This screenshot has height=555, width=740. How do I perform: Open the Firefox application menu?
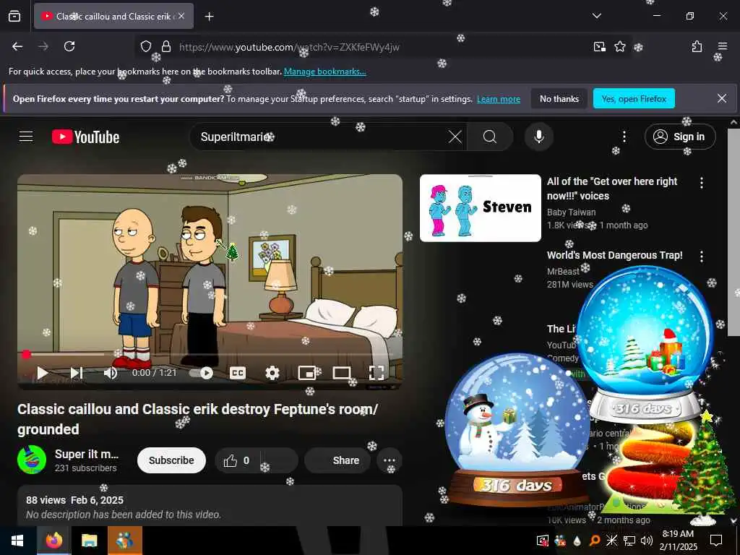tap(722, 46)
